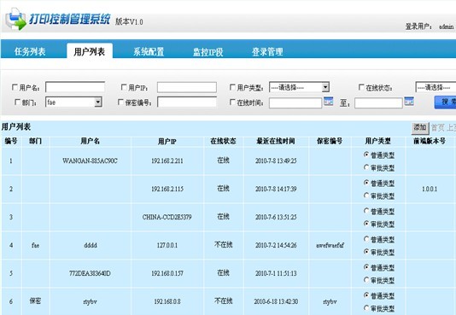456x315 pixels.
Task: Click the admin logged-in user name
Action: [x=446, y=26]
